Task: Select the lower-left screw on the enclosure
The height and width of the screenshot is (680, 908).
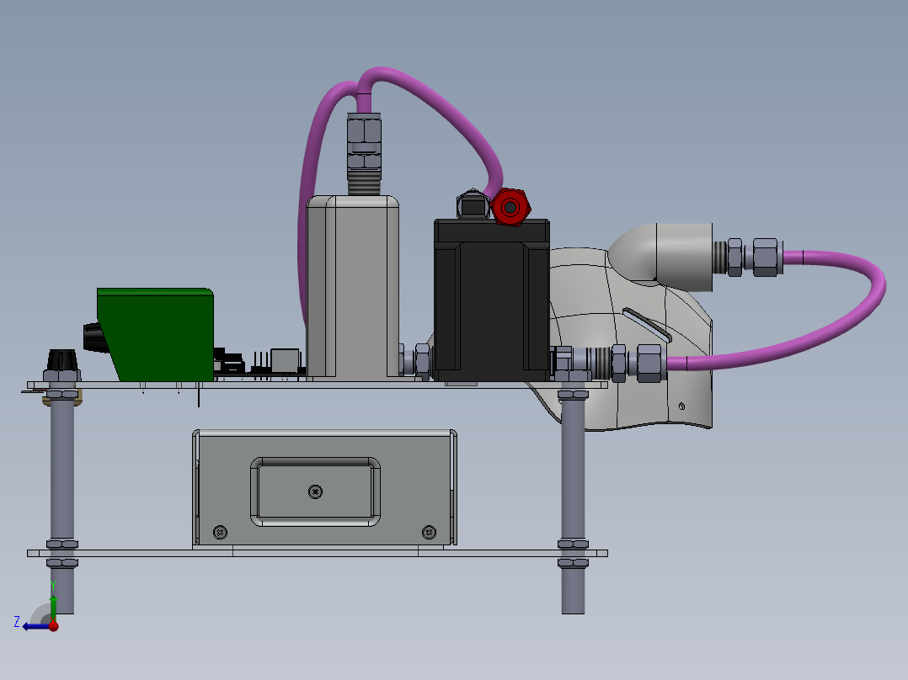Action: click(x=220, y=533)
